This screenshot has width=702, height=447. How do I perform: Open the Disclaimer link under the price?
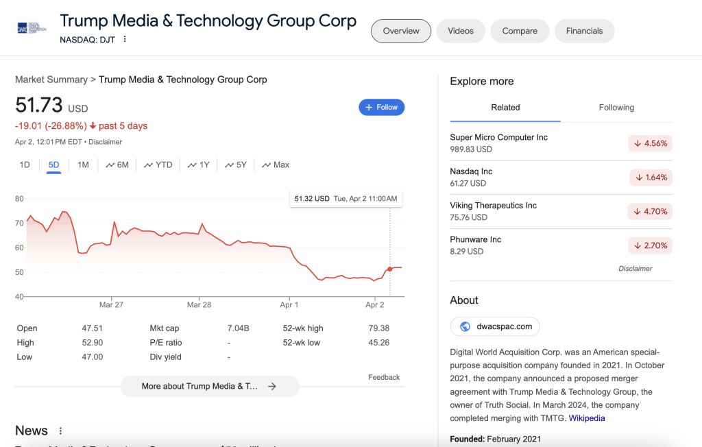[x=105, y=142]
